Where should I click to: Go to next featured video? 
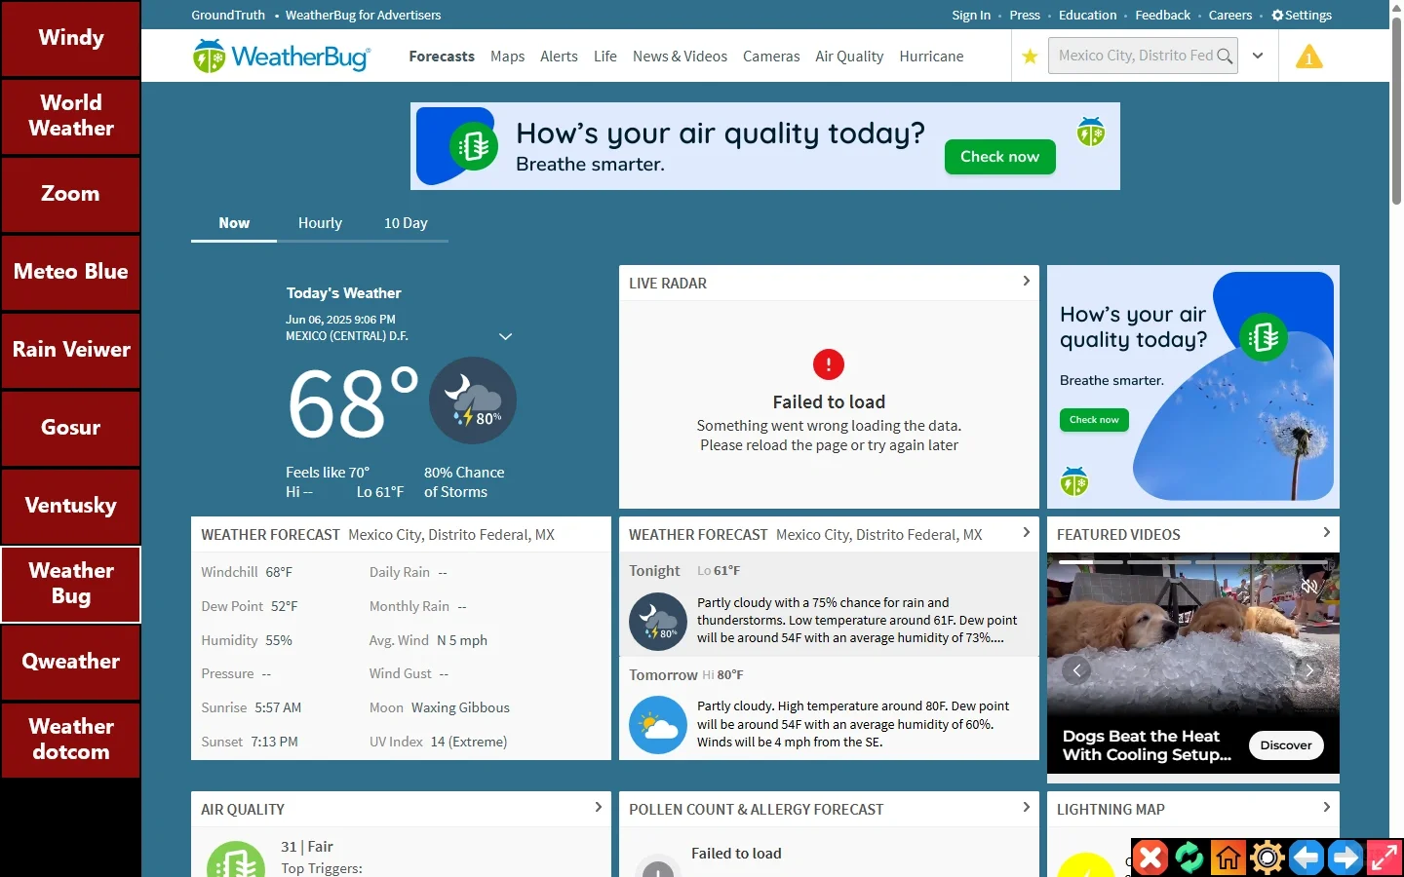1309,669
